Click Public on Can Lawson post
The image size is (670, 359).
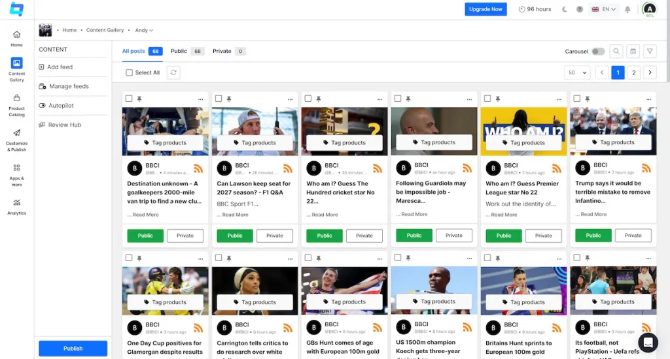click(235, 236)
